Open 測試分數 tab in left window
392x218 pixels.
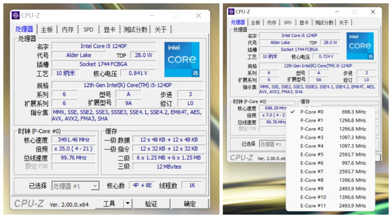coord(135,29)
